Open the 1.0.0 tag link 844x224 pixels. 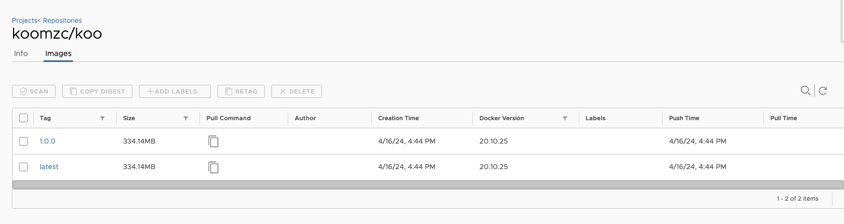pyautogui.click(x=47, y=141)
